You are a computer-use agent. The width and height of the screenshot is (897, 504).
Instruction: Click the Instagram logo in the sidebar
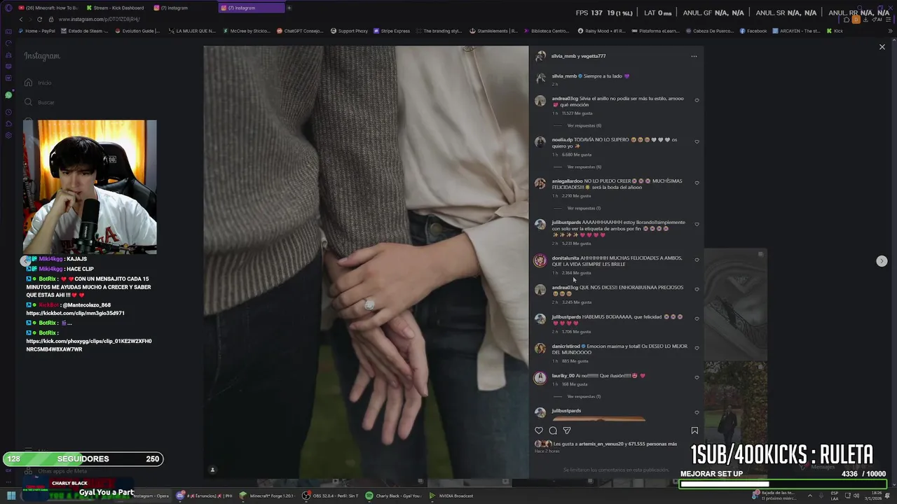[42, 56]
